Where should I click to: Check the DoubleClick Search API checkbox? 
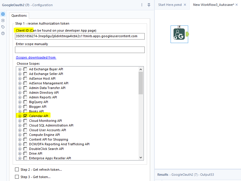coord(25,149)
